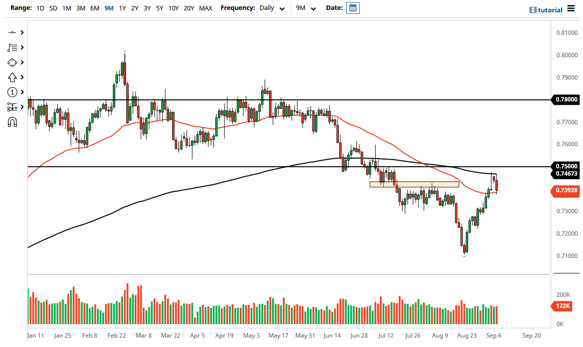Select the 5D range tab
The width and height of the screenshot is (583, 347).
point(53,8)
